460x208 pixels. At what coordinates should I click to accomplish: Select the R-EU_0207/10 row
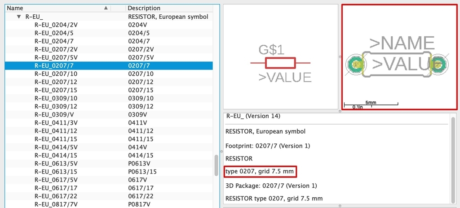tap(109, 74)
